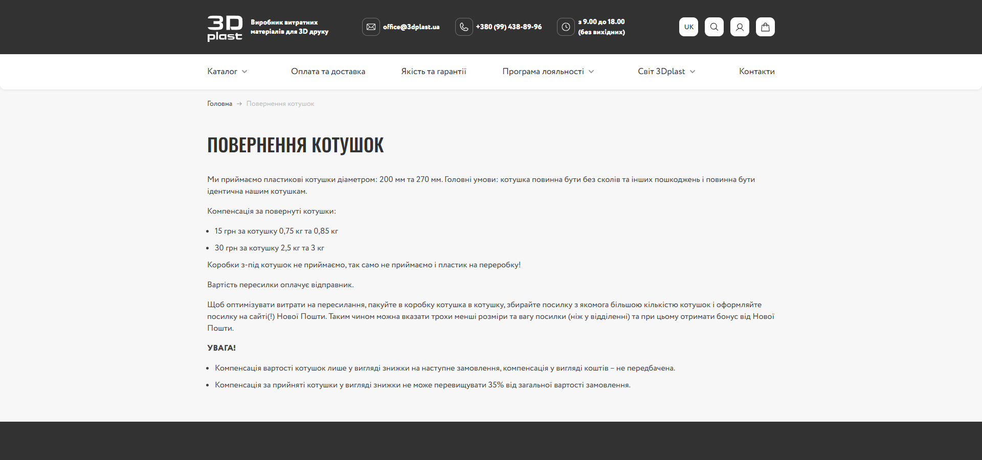Click the phone handset icon
982x460 pixels.
pyautogui.click(x=464, y=27)
